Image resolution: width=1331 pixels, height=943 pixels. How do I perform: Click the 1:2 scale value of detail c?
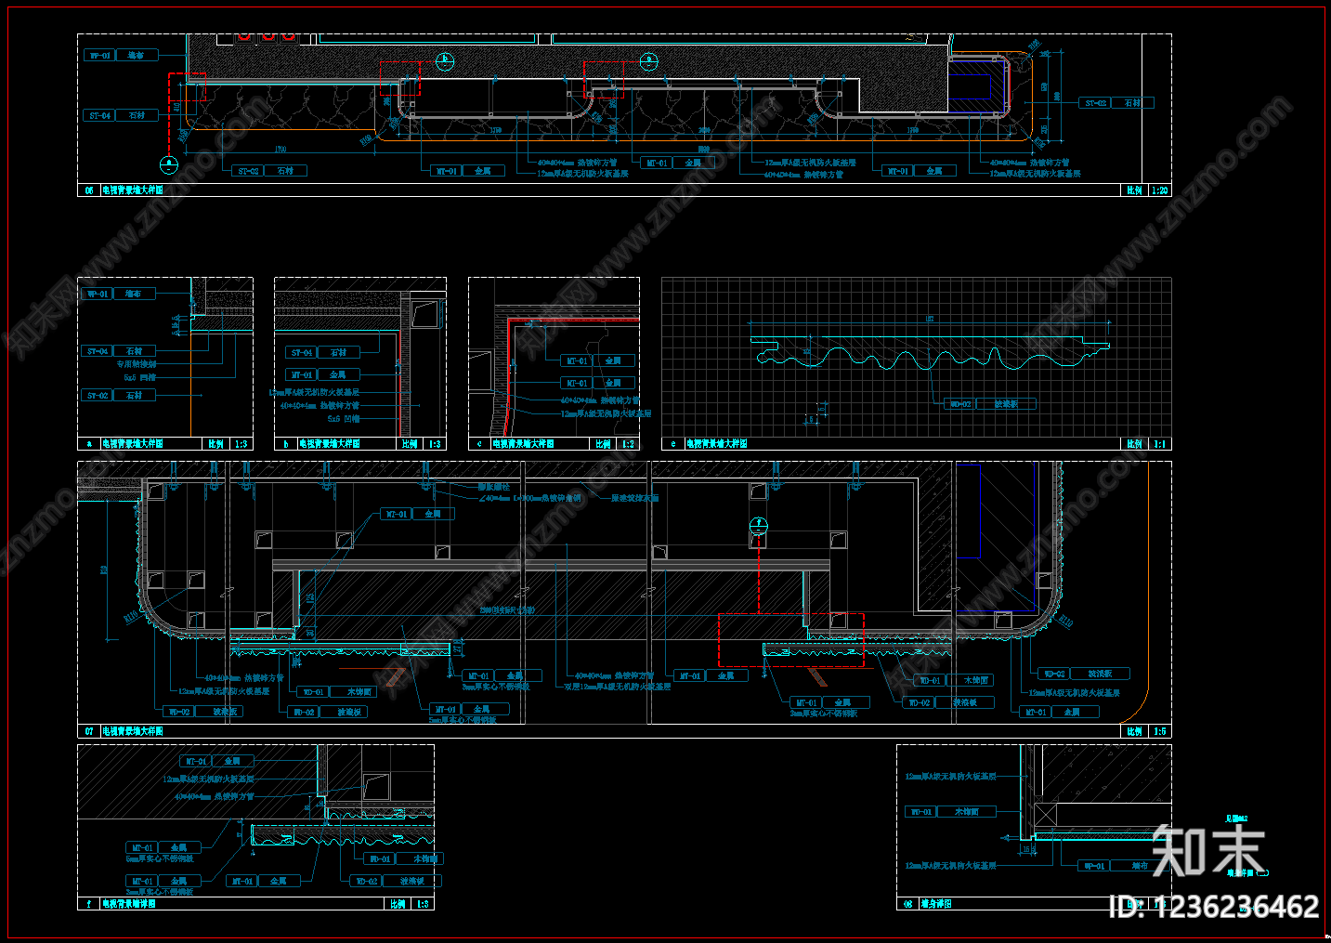point(628,444)
